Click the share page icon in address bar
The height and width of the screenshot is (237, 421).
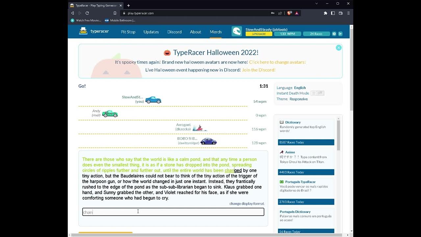(x=280, y=13)
